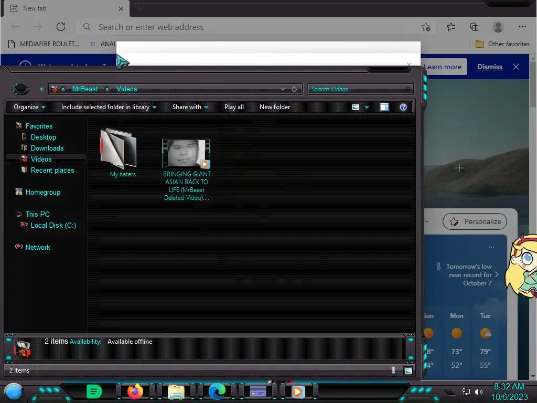The height and width of the screenshot is (403, 537).
Task: Open Edge Collections icon
Action: [x=474, y=27]
